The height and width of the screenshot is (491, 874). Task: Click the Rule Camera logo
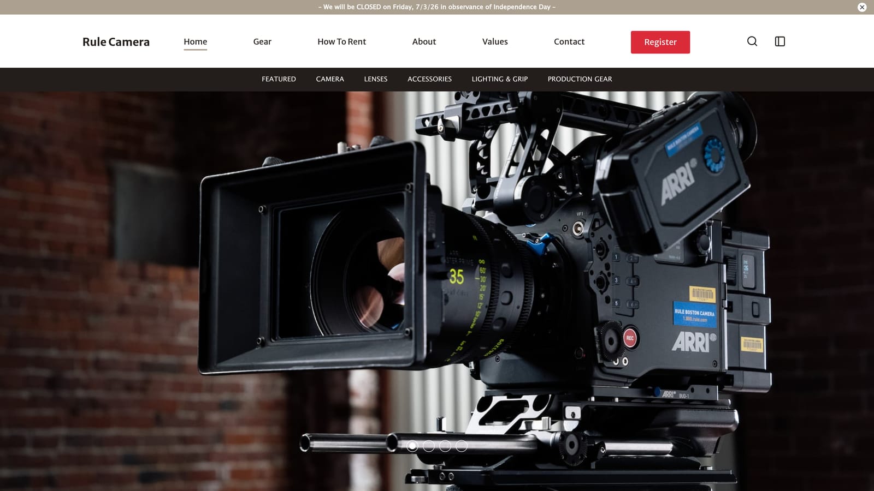coord(116,42)
